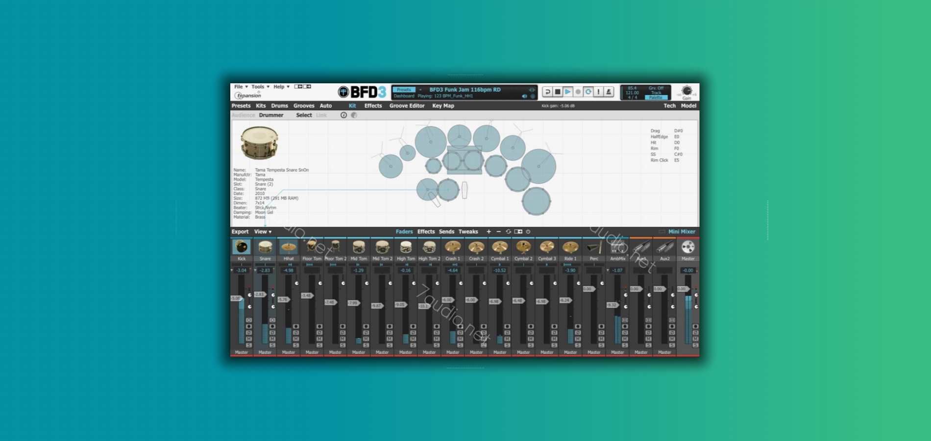931x441 pixels.
Task: Open the Help menu dropdown
Action: 282,87
